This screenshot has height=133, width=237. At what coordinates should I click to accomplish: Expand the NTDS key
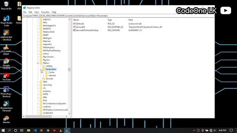[x=38, y=94]
